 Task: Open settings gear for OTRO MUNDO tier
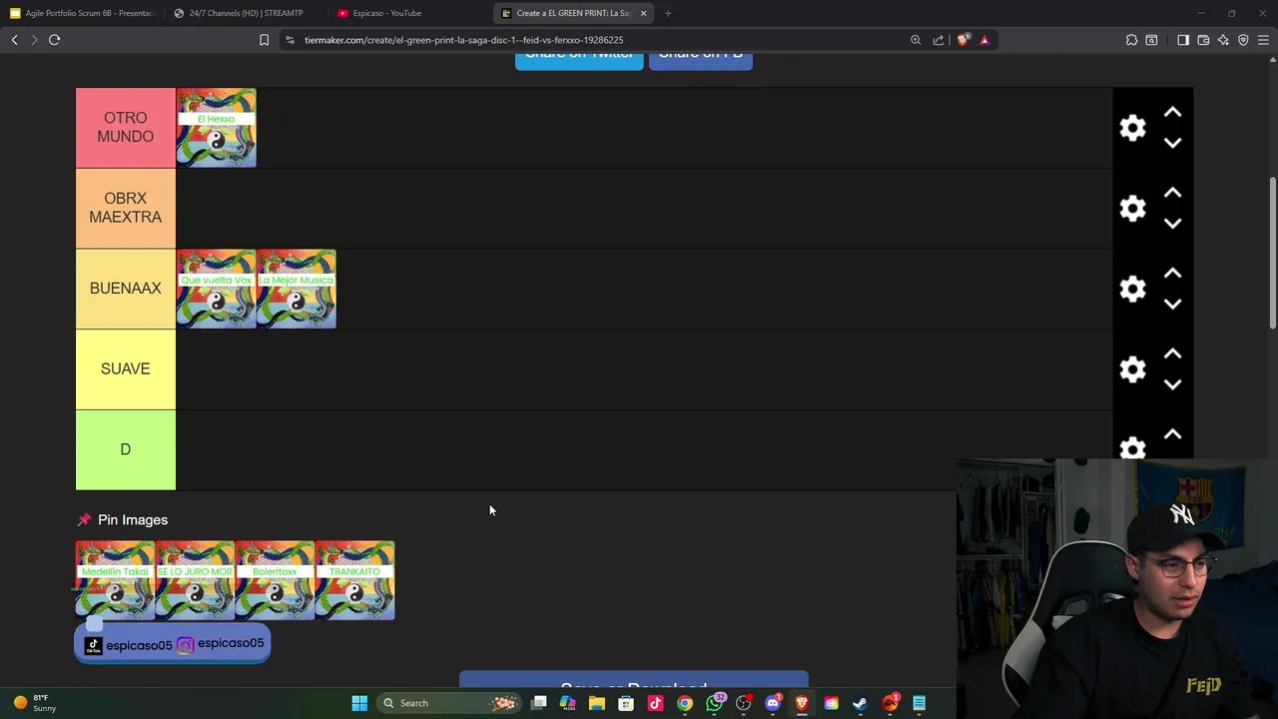(x=1132, y=128)
